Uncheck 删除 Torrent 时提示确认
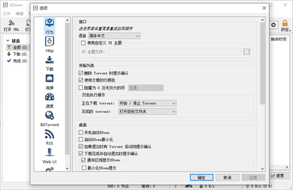Screen dimensions: 293x190 81,73
